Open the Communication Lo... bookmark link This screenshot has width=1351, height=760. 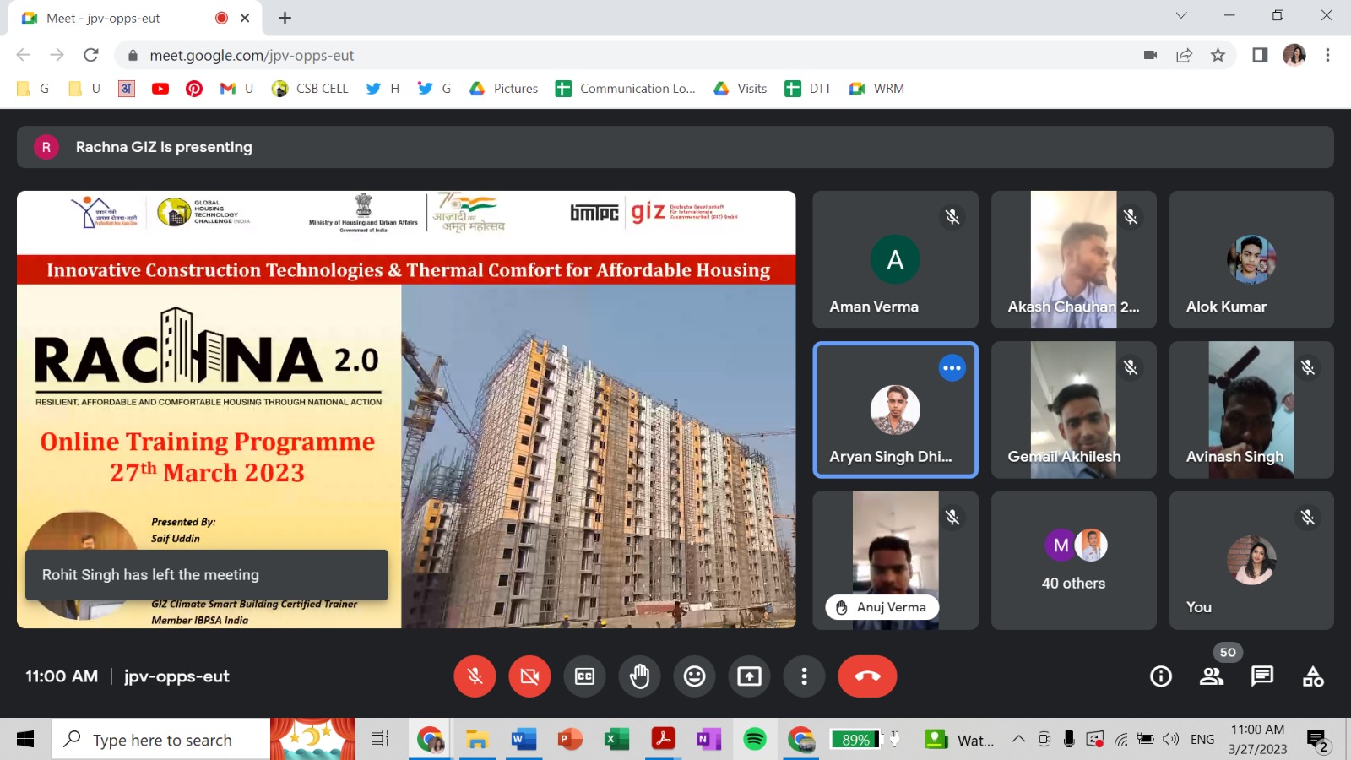tap(626, 89)
